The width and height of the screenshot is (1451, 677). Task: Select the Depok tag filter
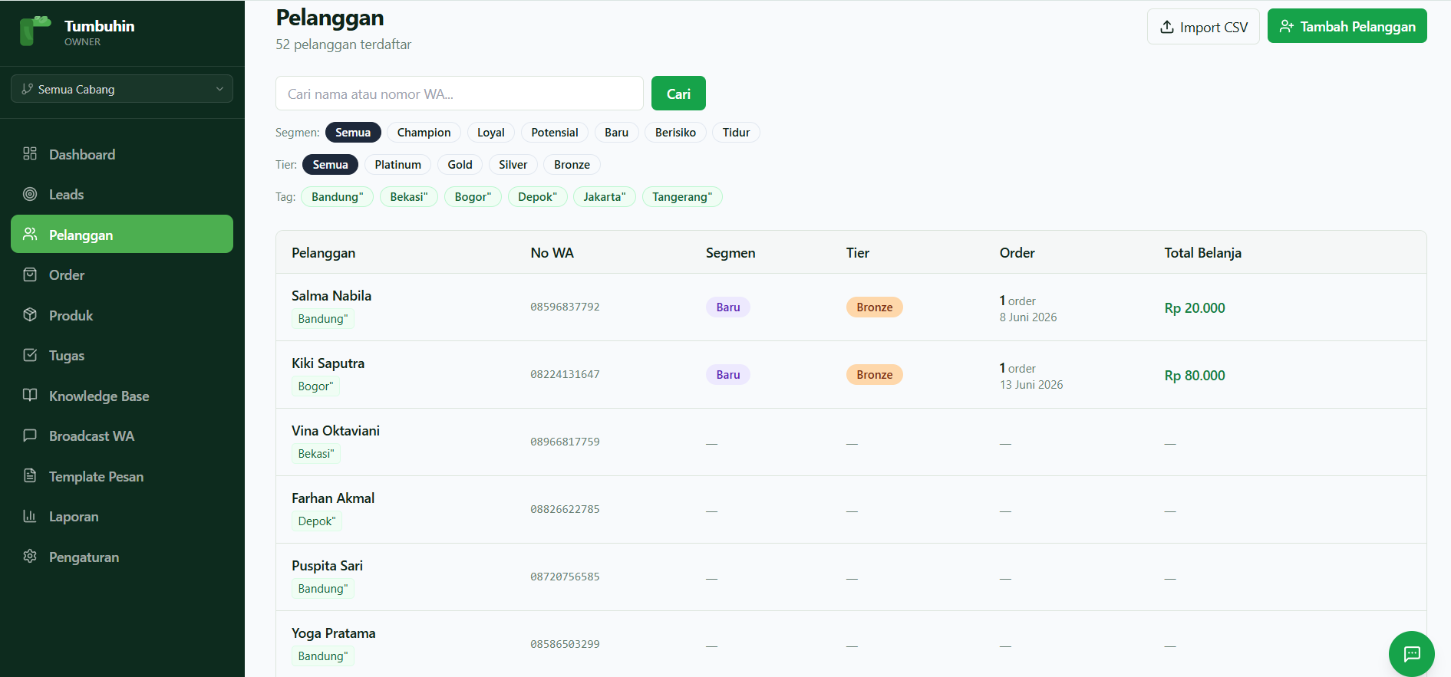538,197
